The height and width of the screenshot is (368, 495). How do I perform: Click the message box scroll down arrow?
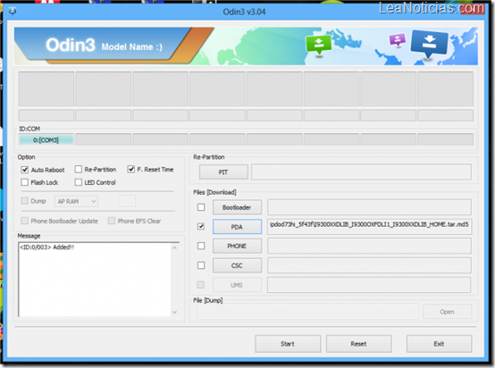point(174,312)
